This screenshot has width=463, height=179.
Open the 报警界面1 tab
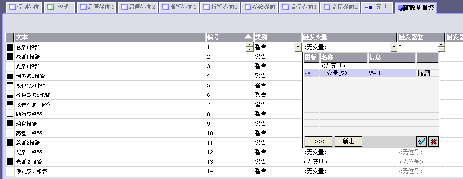(179, 7)
